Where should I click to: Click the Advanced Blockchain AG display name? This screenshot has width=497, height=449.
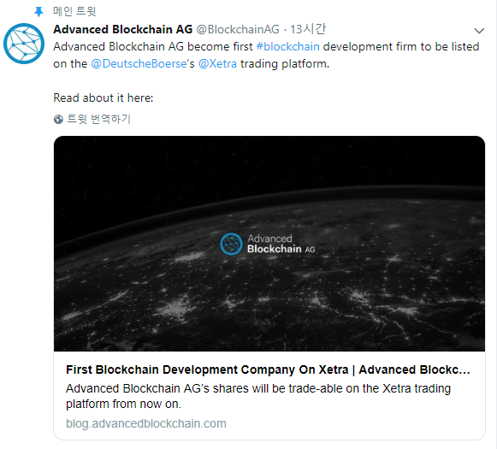click(x=123, y=29)
